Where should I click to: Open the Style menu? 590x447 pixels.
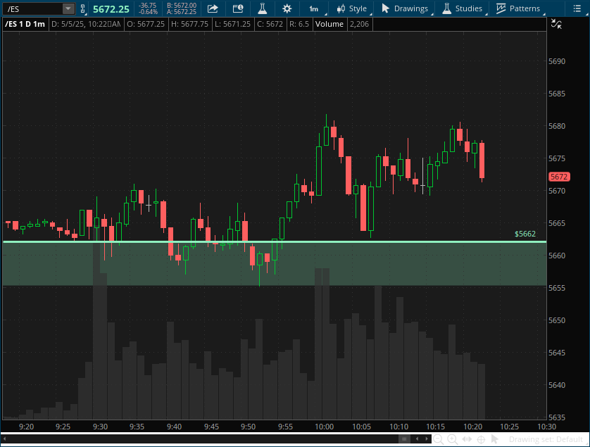click(x=352, y=8)
